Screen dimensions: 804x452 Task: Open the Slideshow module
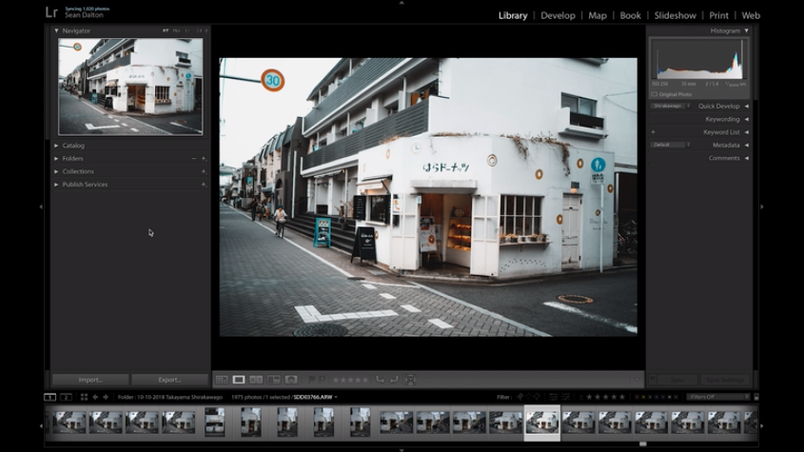tap(675, 15)
